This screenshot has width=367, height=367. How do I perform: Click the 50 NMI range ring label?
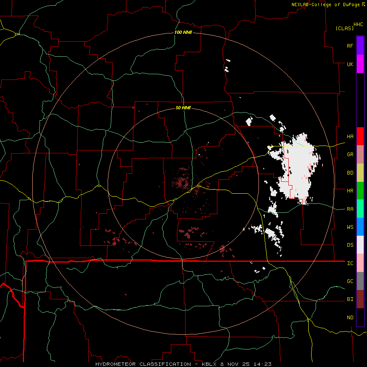[183, 108]
